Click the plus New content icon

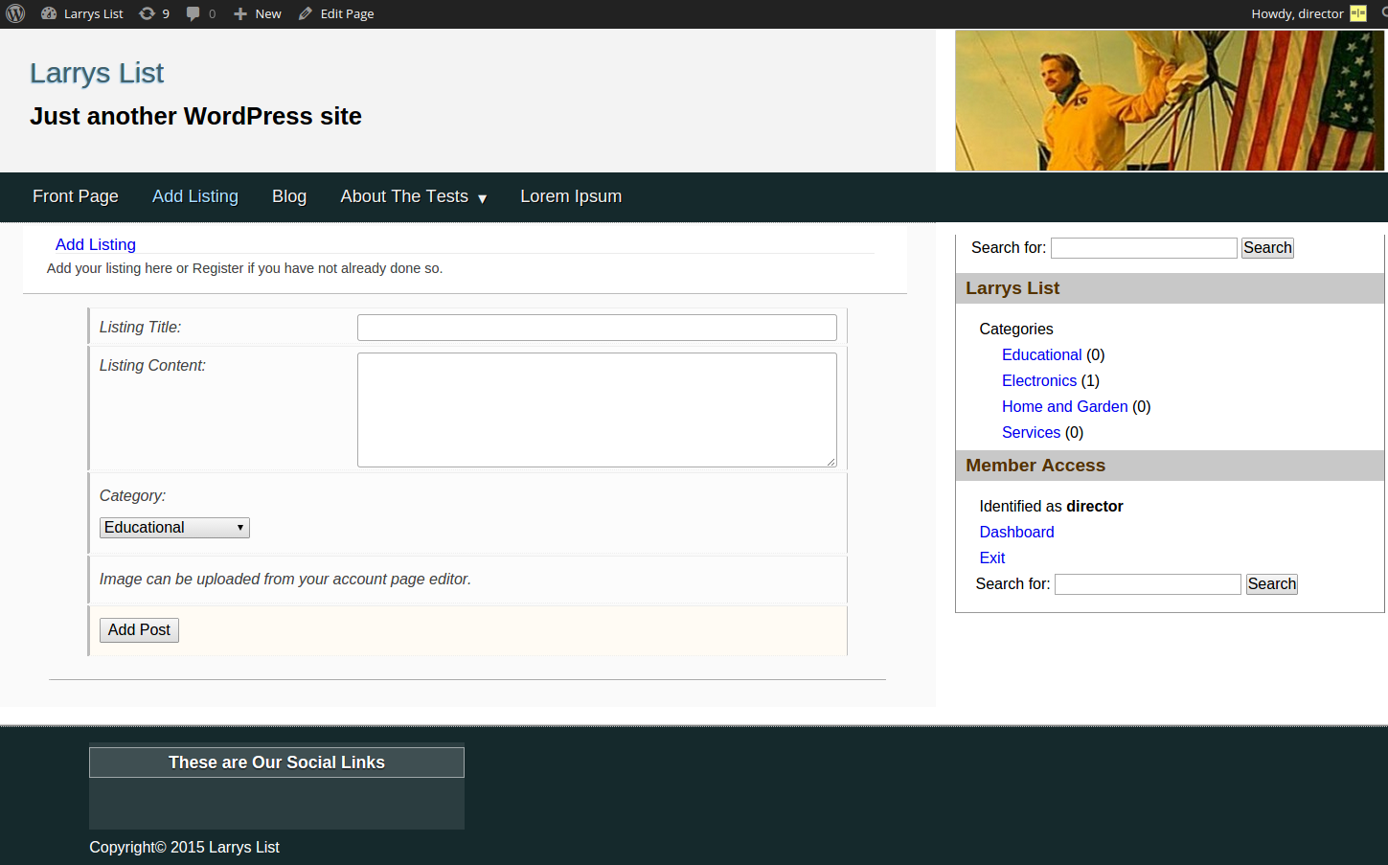pos(240,13)
